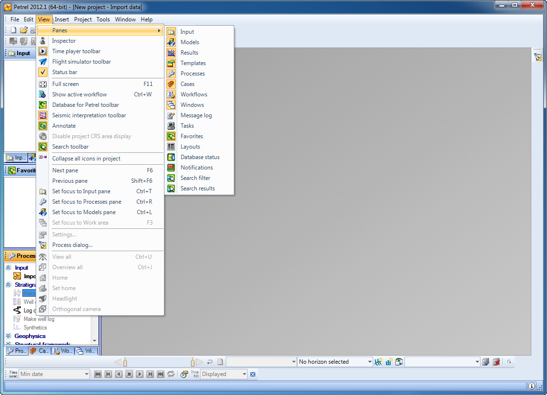
Task: Toggle the Seismic interpretation toolbar
Action: coord(100,115)
